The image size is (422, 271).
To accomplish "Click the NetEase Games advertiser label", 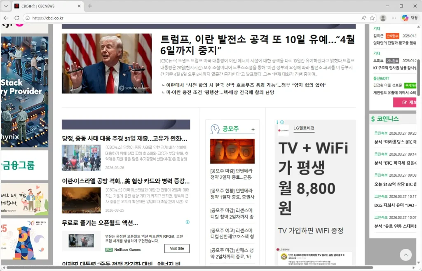I will pyautogui.click(x=127, y=250).
